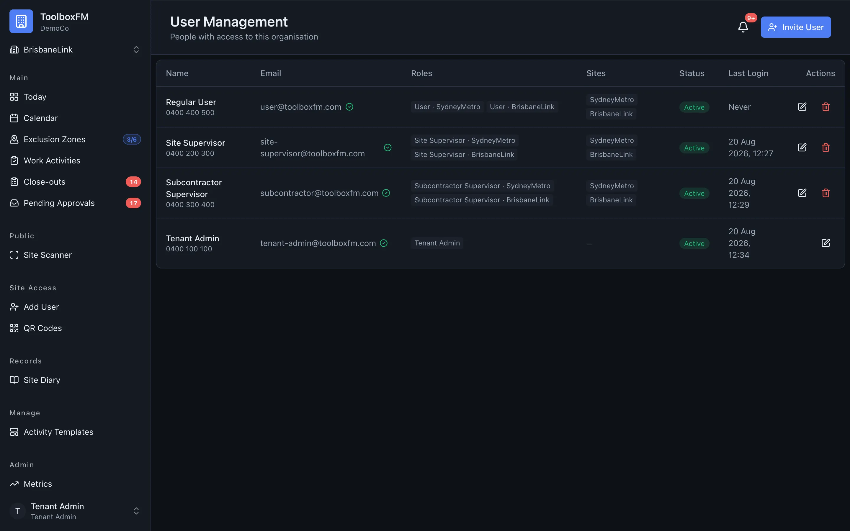Open Close-outs in the sidebar
Viewport: 850px width, 531px height.
pyautogui.click(x=75, y=182)
